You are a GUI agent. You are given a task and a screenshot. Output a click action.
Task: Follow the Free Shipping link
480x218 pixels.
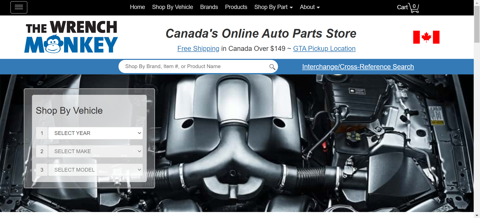[198, 49]
